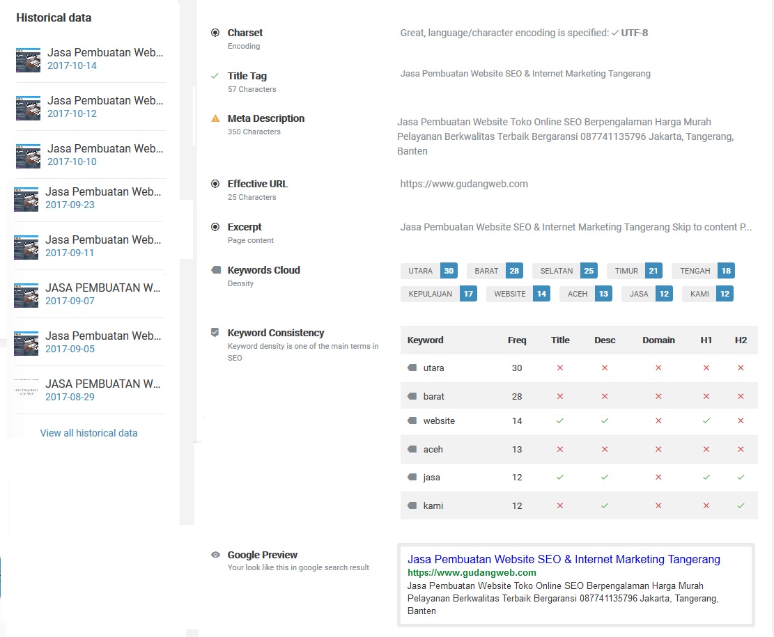Click the tag icon in the utara row
Screen dimensions: 774x637
[x=412, y=368]
